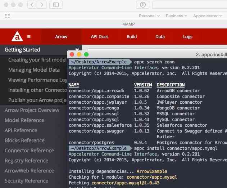
Task: Open Viewing Performance Logs guide
Action: 37,80
